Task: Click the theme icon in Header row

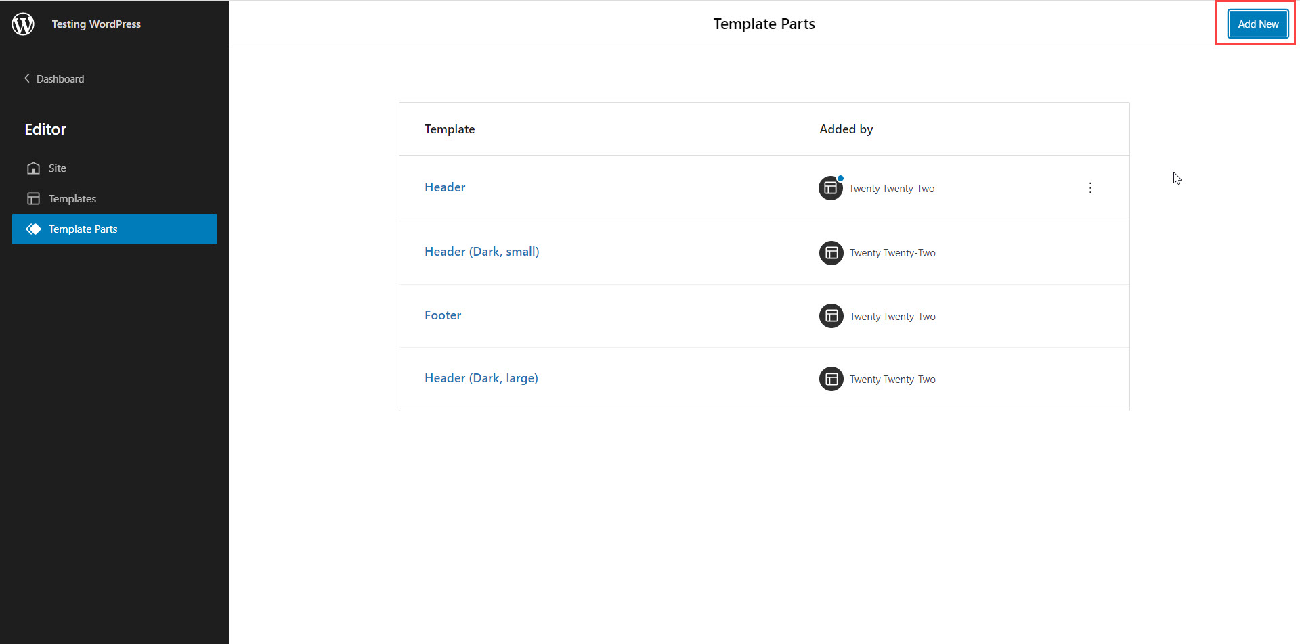Action: (830, 188)
